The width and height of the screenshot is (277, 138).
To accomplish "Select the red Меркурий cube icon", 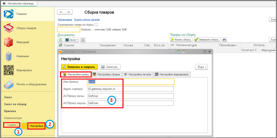I will 8,42.
